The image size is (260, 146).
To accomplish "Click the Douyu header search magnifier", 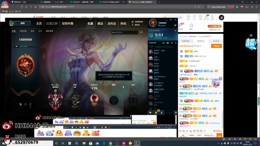I will pyautogui.click(x=180, y=17).
